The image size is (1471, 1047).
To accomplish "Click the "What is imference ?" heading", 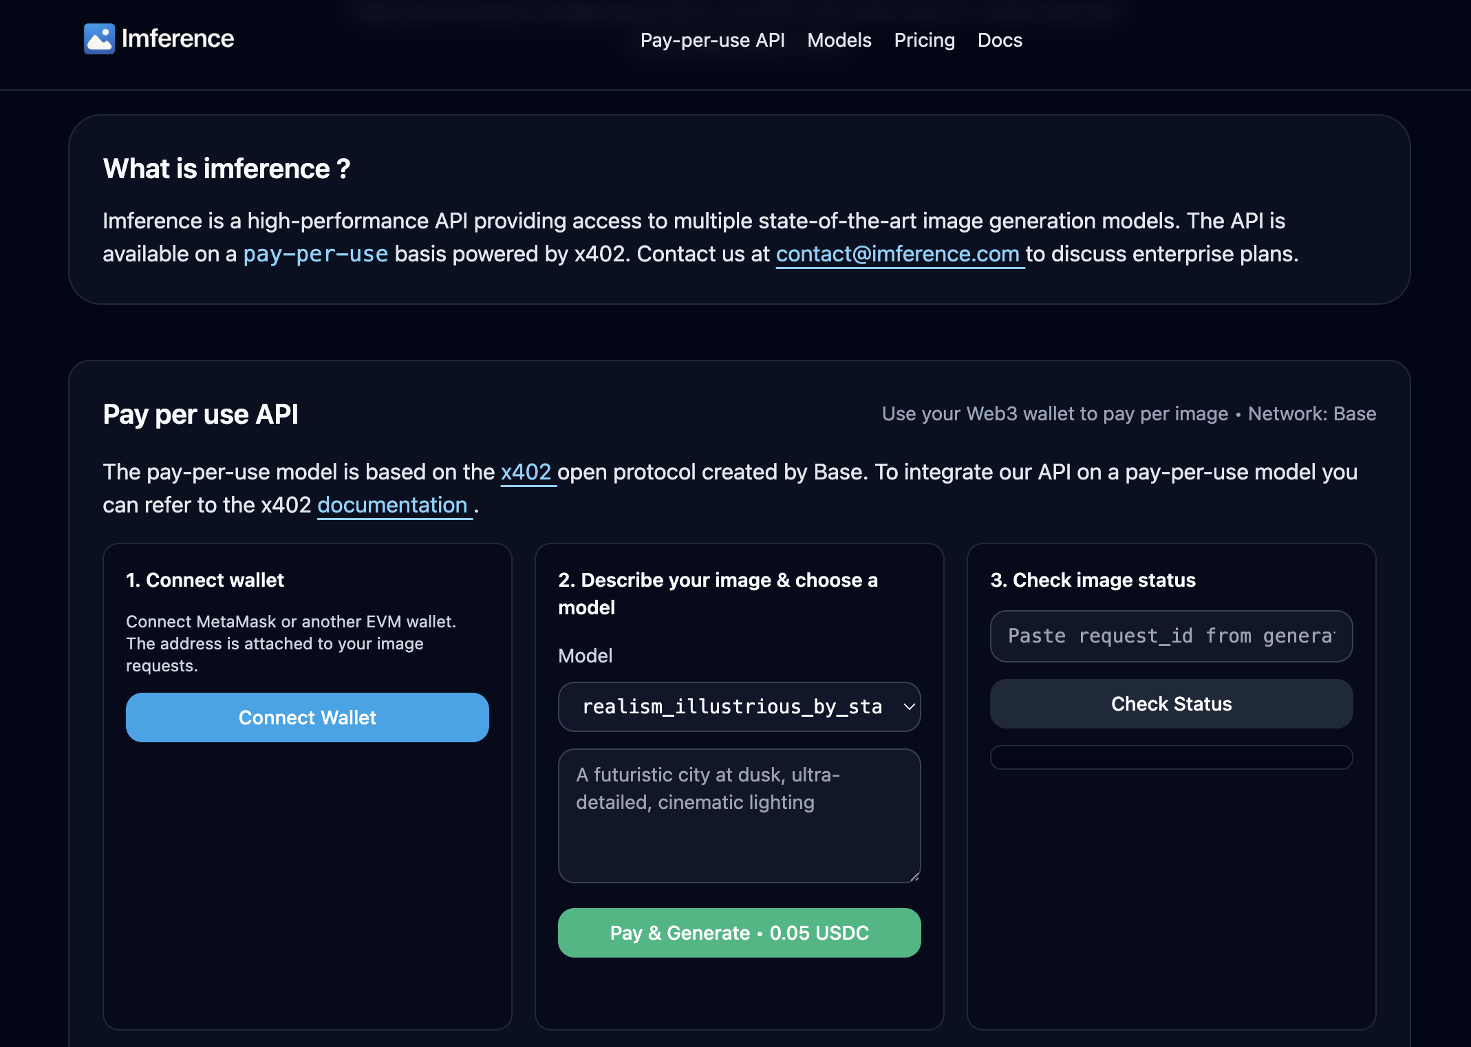I will tap(226, 169).
